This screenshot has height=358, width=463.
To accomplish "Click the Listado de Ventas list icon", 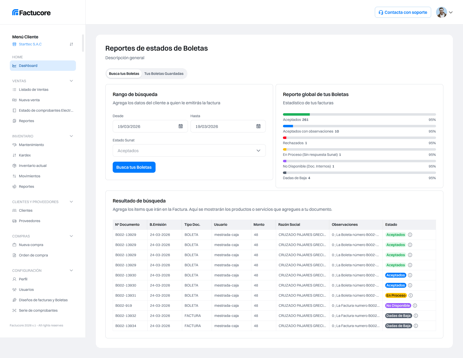I will click(14, 90).
